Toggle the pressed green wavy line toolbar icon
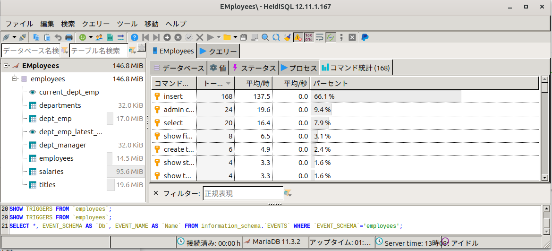 331,37
